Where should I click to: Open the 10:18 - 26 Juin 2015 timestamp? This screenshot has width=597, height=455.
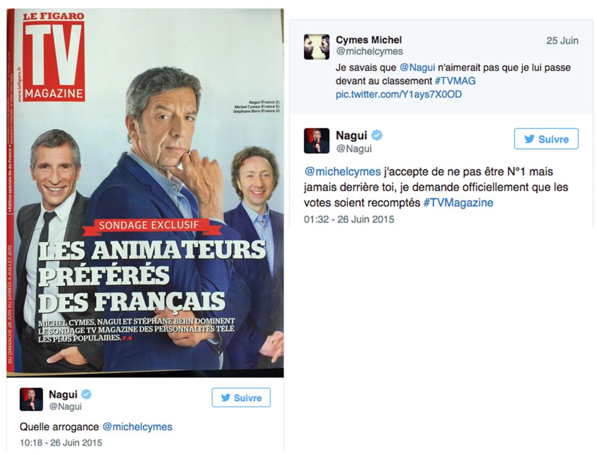coord(61,442)
